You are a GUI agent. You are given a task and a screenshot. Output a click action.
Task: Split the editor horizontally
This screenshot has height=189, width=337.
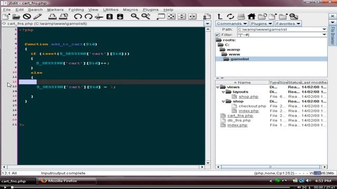point(182,16)
